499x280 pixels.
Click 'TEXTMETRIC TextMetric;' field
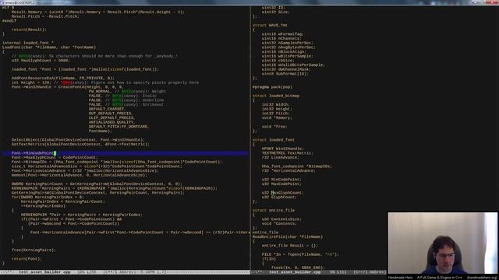(x=288, y=153)
